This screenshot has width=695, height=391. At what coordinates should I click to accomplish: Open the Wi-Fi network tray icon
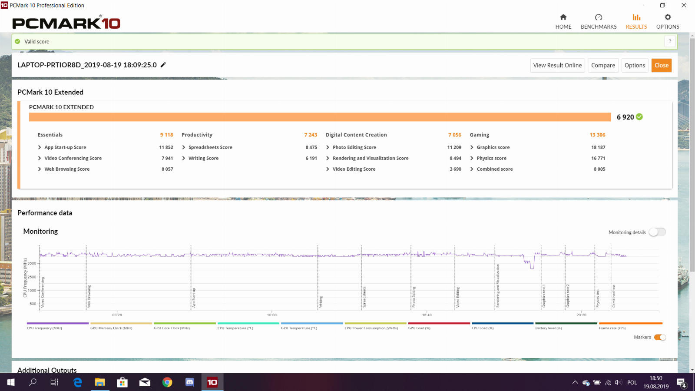click(x=608, y=382)
